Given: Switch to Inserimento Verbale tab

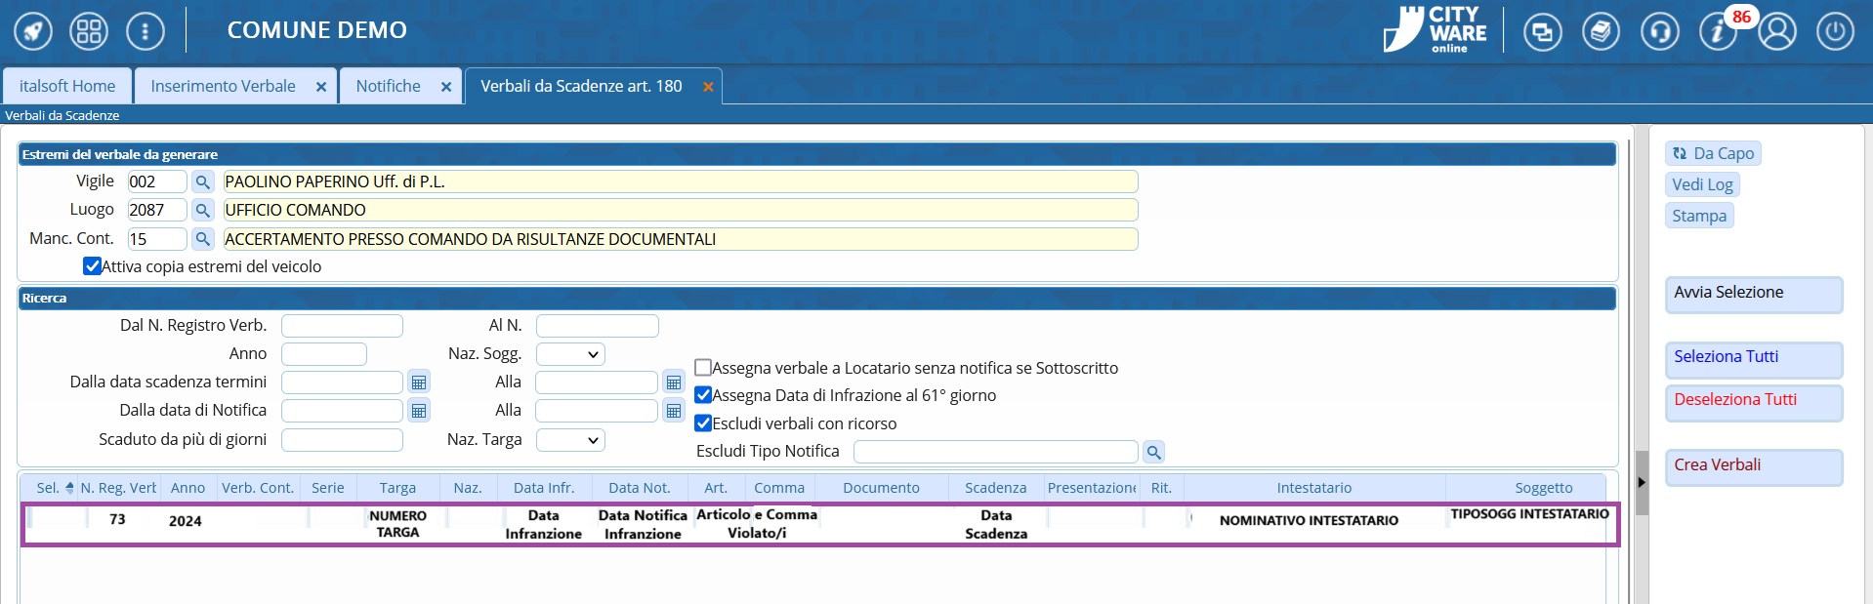Looking at the screenshot, I should tap(223, 86).
